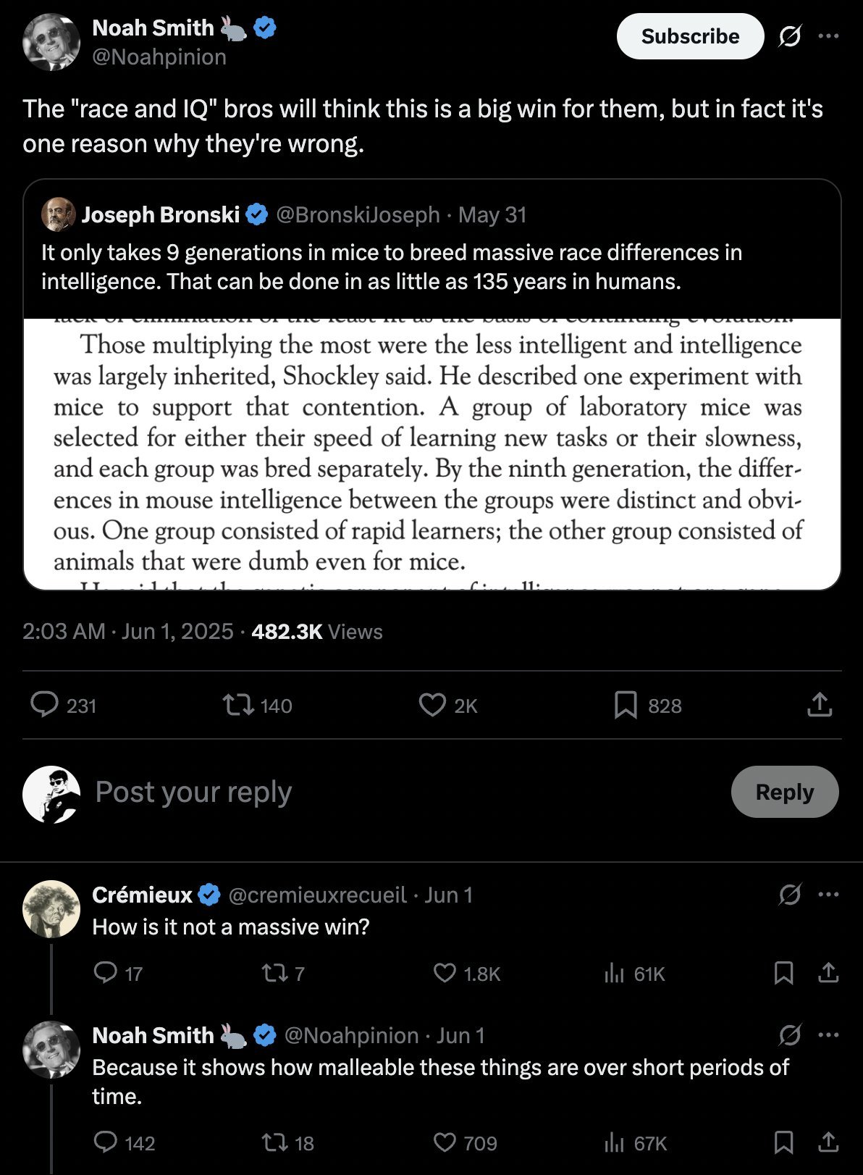863x1175 pixels.
Task: Bookmark the main post
Action: tap(626, 705)
